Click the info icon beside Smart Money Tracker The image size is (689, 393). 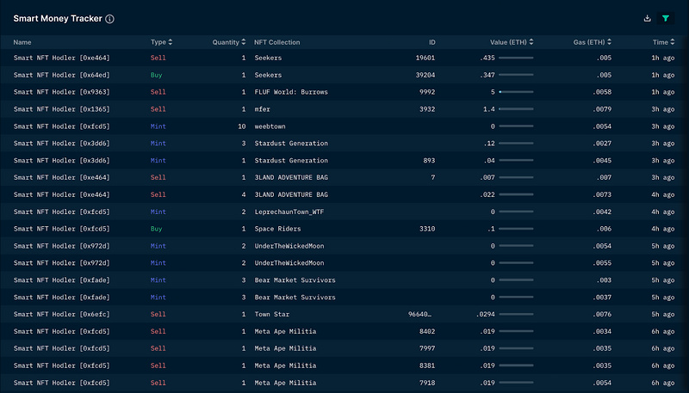[x=110, y=19]
